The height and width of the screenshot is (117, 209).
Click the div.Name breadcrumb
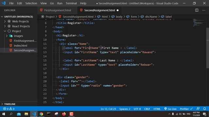click(x=151, y=17)
